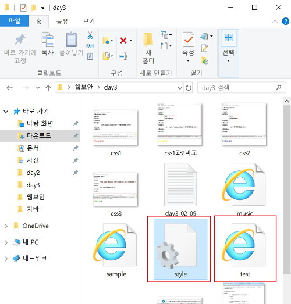Click the History icon in ribbon
Image resolution: width=291 pixels, height=304 pixels.
coord(204,60)
